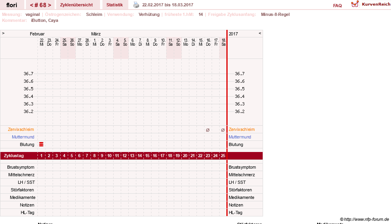The width and height of the screenshot is (391, 224).
Task: Click the printer icon
Action: tap(136, 5)
